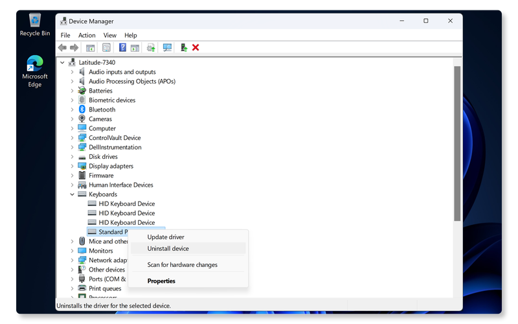Click the vertical scrollbar in device list
The image size is (518, 324).
(x=457, y=143)
